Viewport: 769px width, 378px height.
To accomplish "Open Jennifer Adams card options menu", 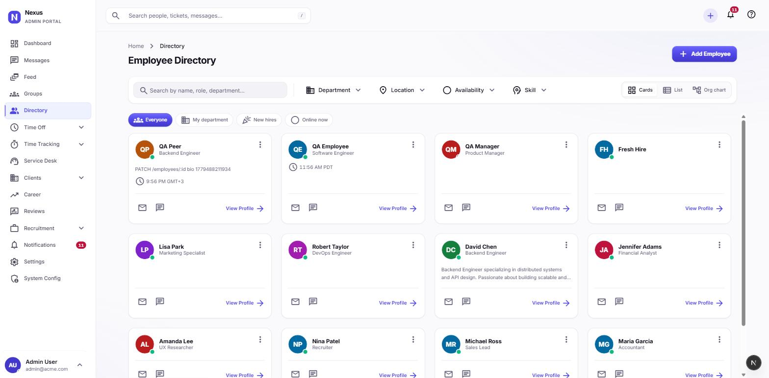I will point(719,245).
